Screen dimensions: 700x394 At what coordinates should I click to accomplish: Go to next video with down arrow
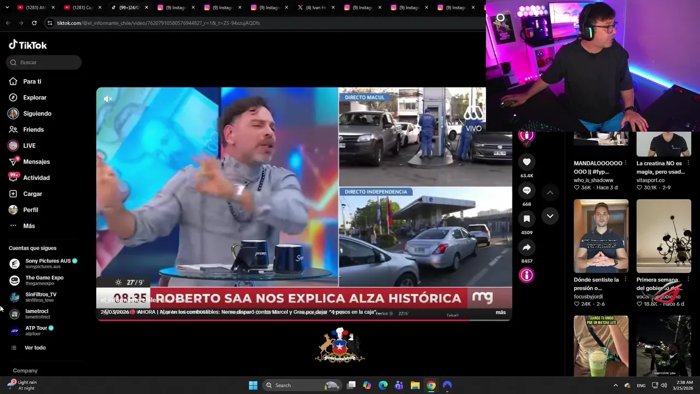click(550, 216)
